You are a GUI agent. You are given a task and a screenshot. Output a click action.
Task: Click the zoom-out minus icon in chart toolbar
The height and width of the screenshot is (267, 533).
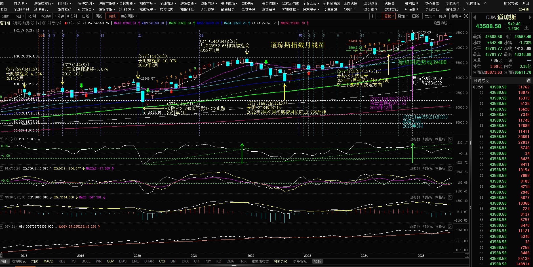point(378,16)
